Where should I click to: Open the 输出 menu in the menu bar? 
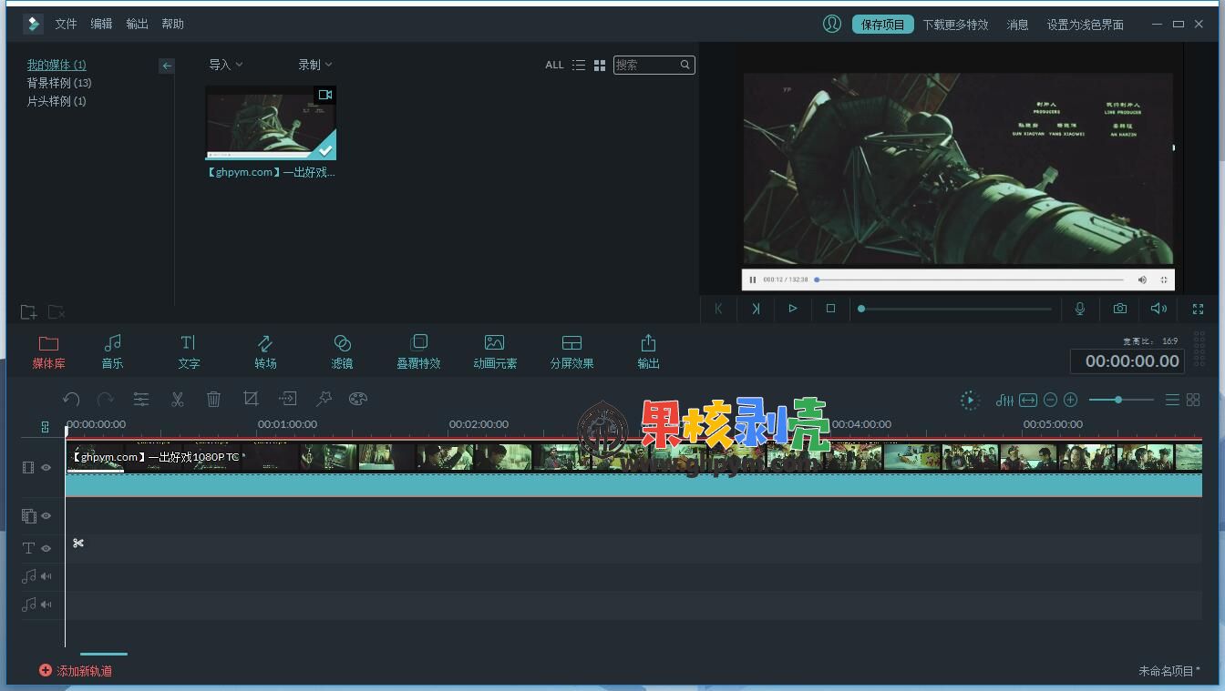tap(137, 24)
